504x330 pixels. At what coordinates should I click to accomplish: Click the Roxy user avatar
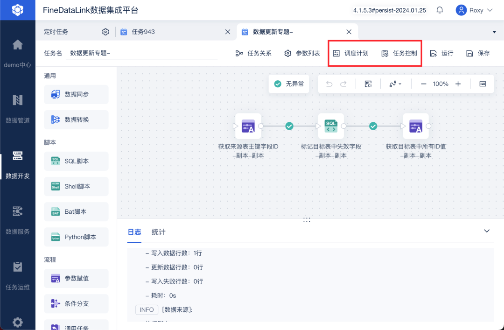(x=461, y=10)
